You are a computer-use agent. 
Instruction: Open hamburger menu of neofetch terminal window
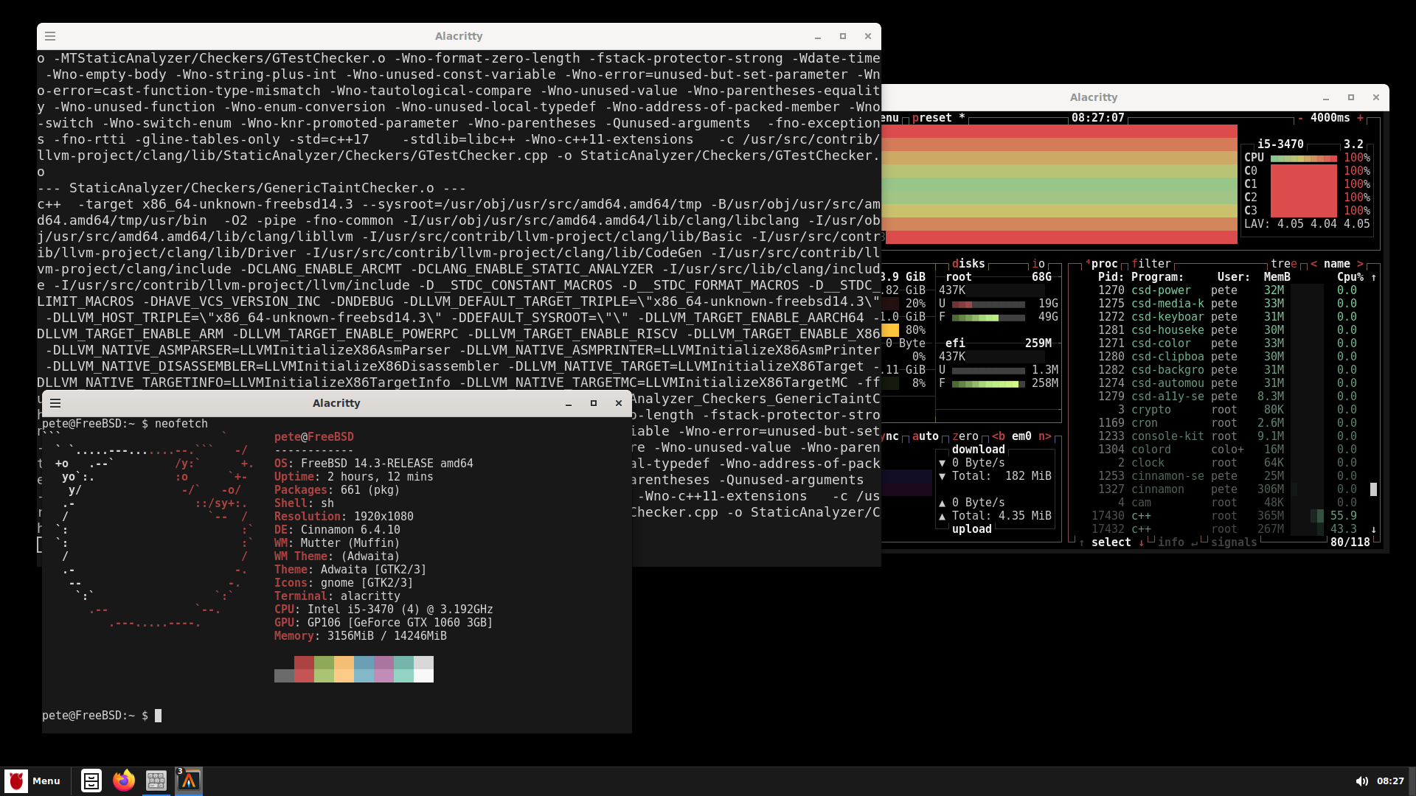(55, 403)
